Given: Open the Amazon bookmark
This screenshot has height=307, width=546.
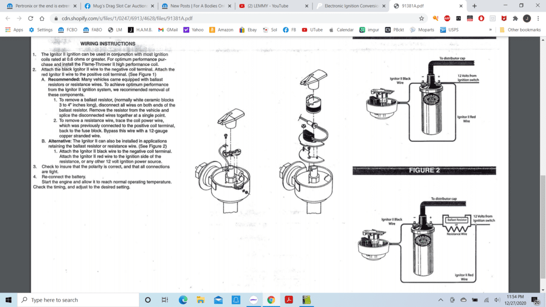Looking at the screenshot, I should pos(221,30).
